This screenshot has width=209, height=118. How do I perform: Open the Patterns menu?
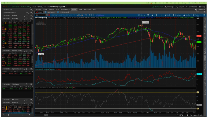[x=197, y=15]
